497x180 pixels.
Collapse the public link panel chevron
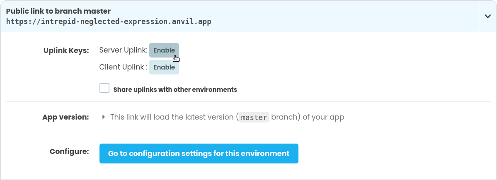[x=487, y=16]
